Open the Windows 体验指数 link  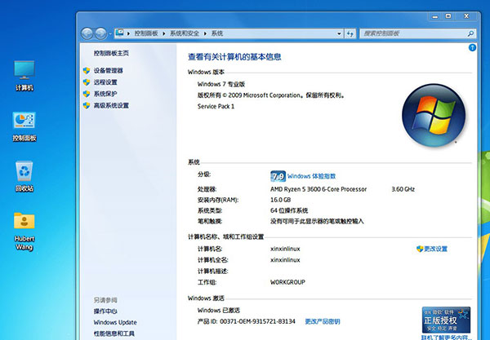(x=311, y=175)
